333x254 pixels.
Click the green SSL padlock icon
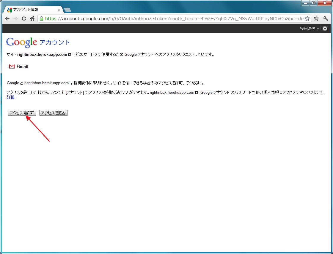click(x=41, y=18)
